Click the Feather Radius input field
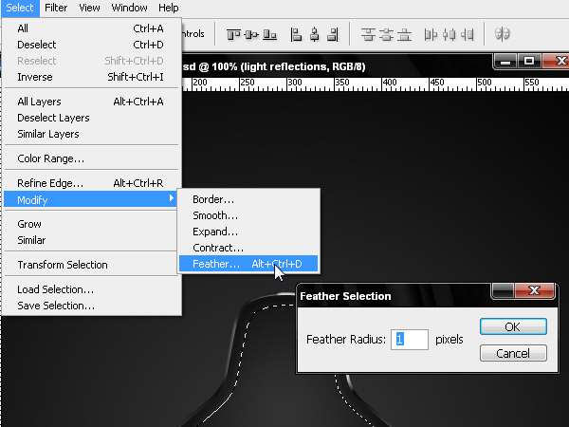Screen dimensions: 569x427 pos(410,340)
